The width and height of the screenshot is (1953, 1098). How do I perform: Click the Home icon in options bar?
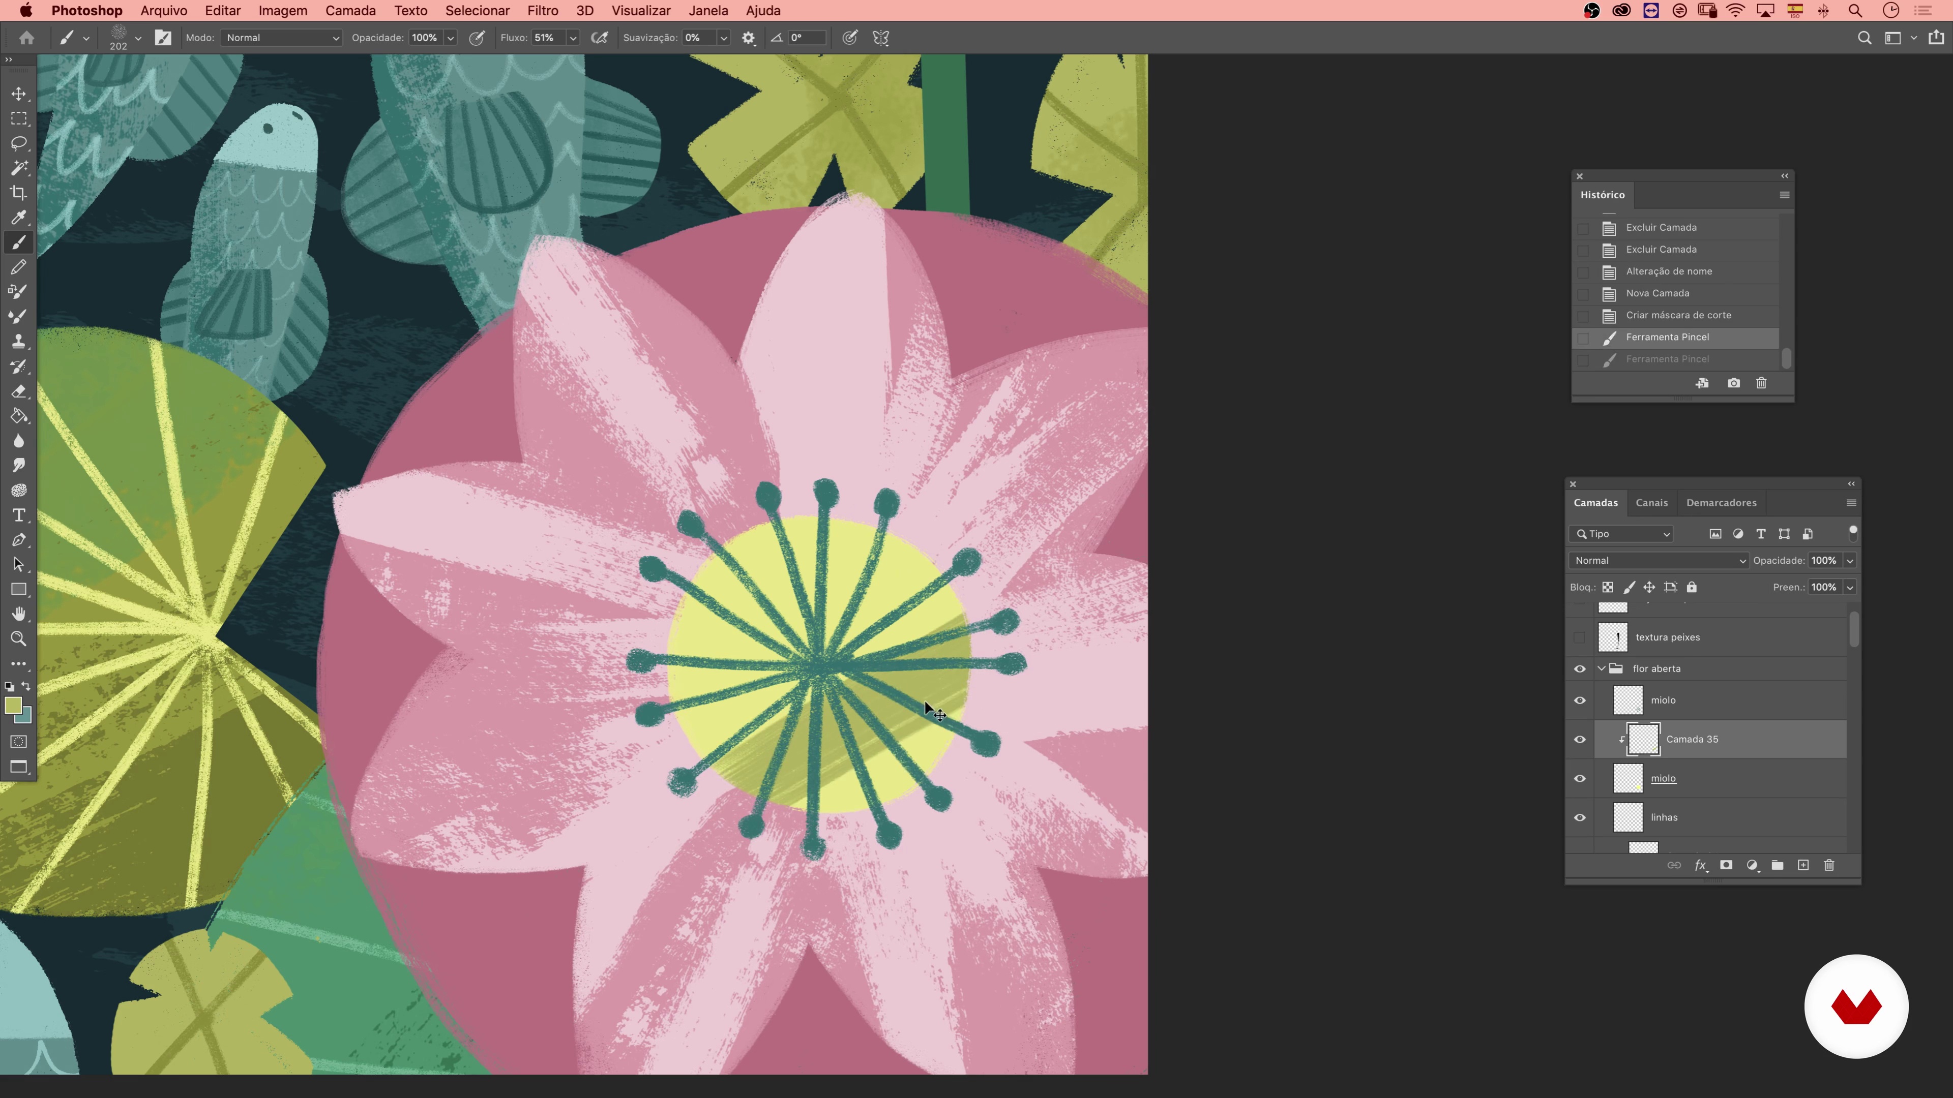pos(26,38)
